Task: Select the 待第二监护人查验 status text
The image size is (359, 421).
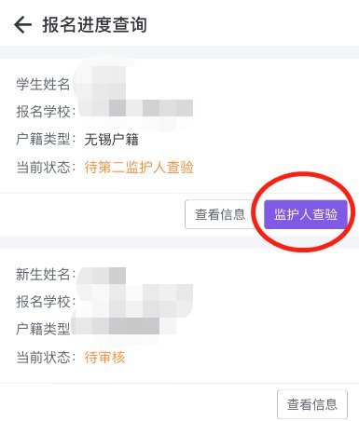Action: (139, 168)
